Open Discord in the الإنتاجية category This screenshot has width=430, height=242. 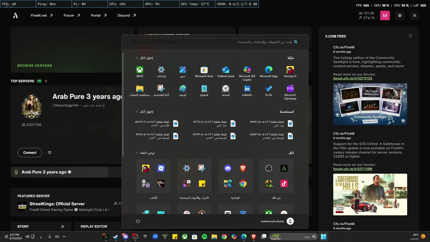(228, 168)
